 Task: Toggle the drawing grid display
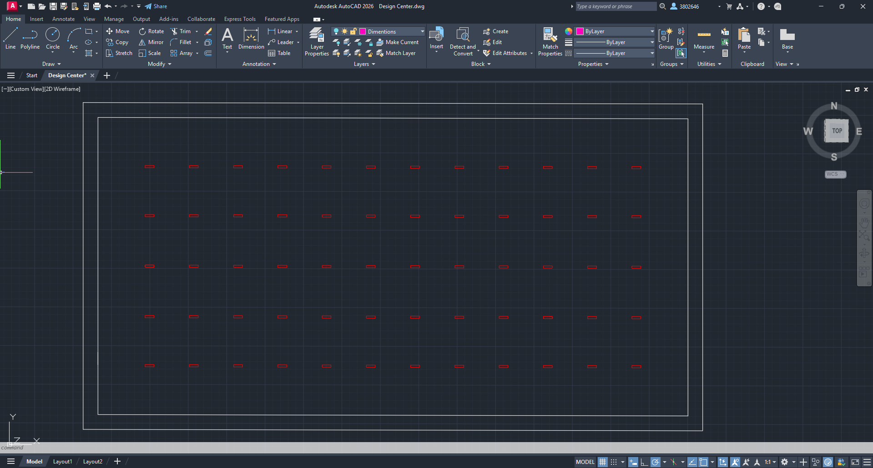pyautogui.click(x=602, y=462)
